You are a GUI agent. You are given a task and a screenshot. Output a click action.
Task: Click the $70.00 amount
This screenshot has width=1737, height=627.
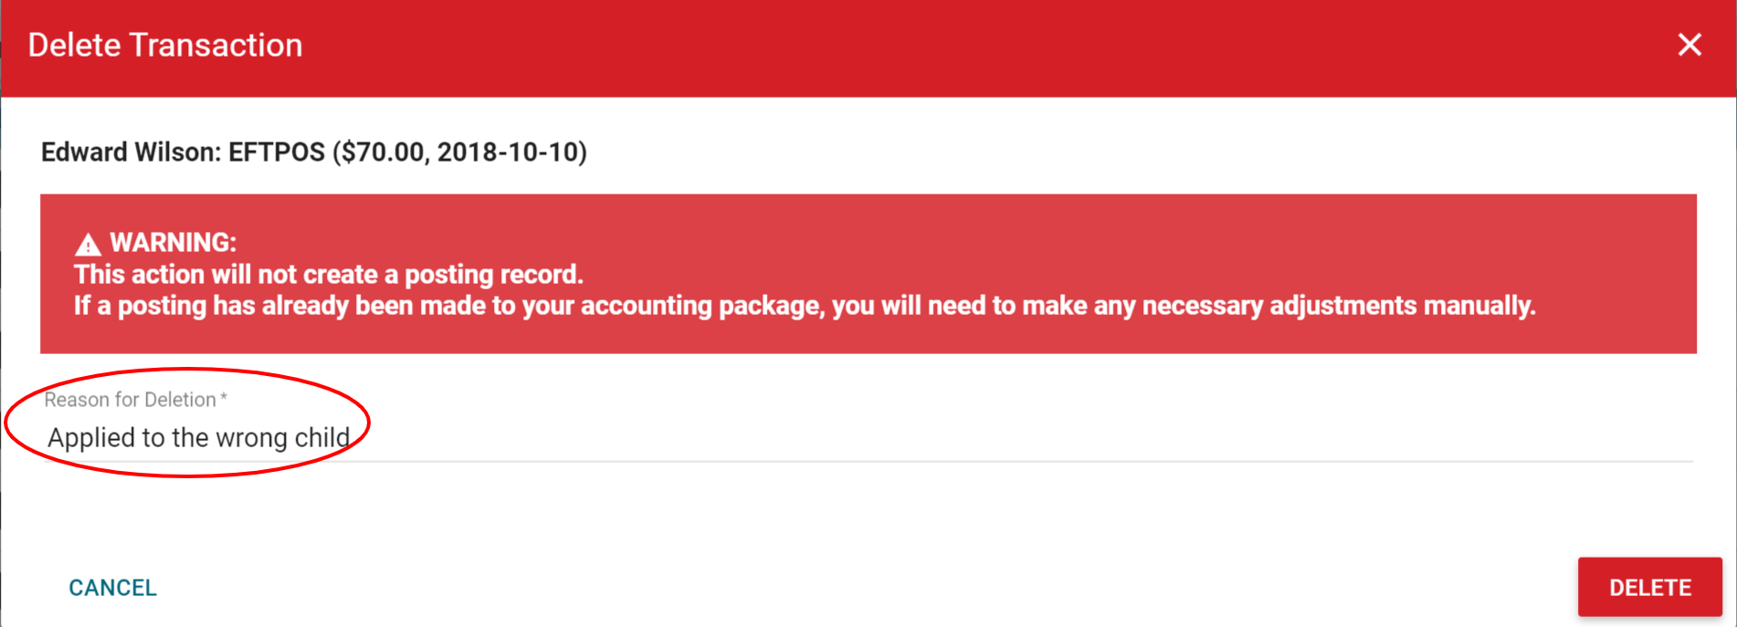384,152
